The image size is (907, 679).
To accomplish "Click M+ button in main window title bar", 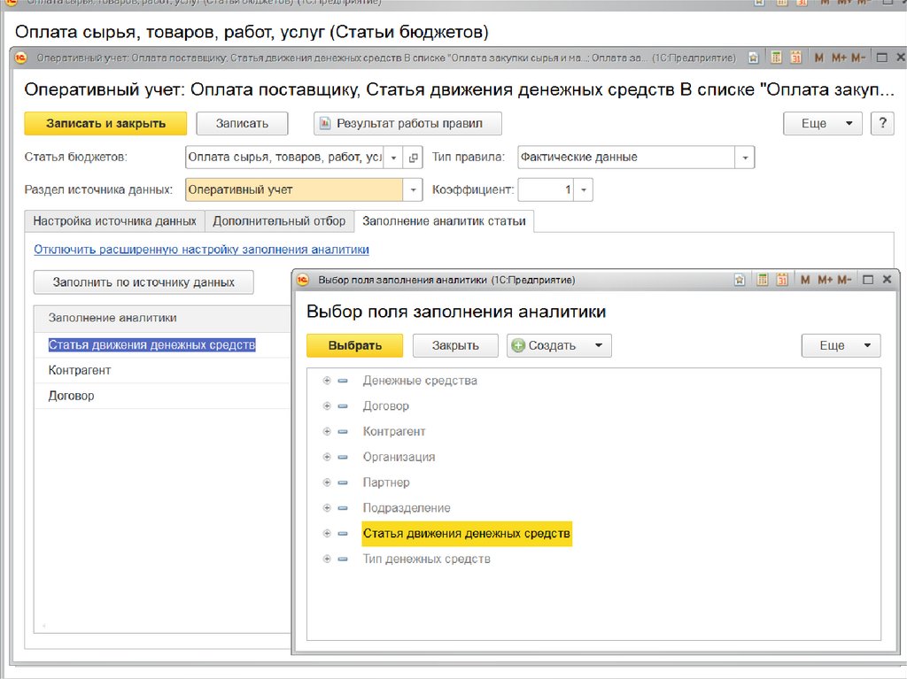I will 839,58.
